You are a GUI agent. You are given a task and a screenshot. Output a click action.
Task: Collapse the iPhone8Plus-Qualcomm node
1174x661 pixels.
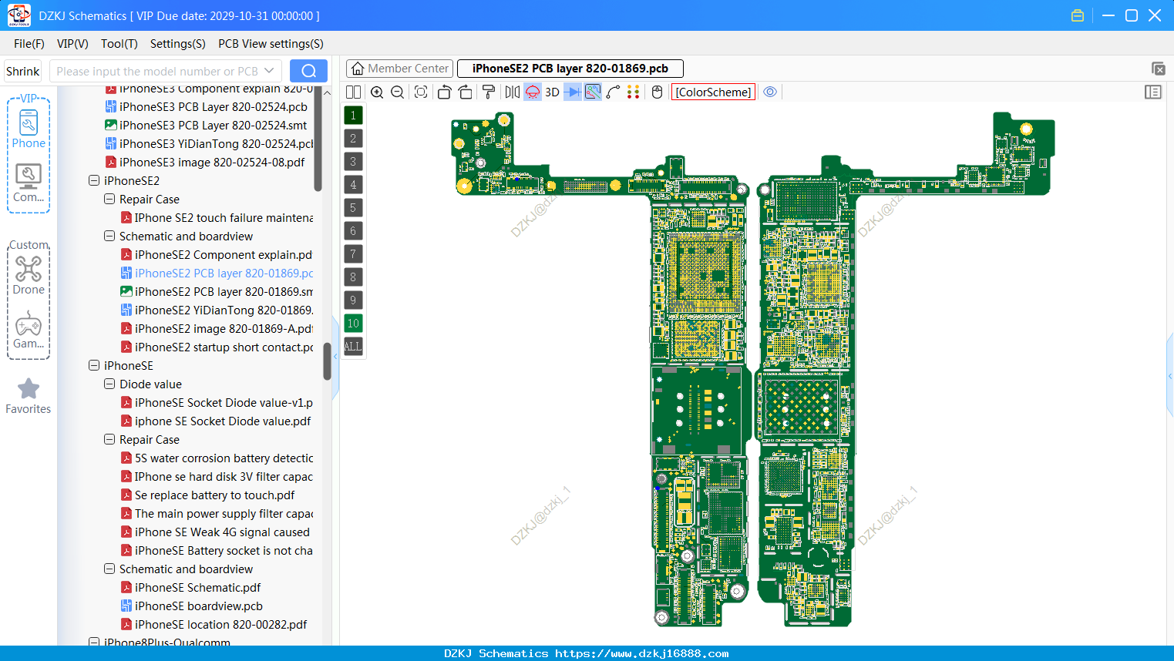click(x=94, y=642)
